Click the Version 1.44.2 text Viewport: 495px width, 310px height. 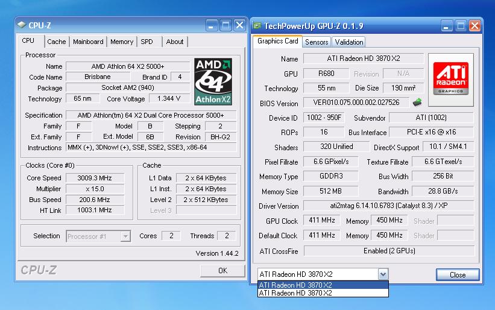click(217, 253)
